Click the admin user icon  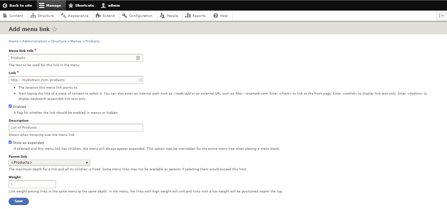[104, 5]
